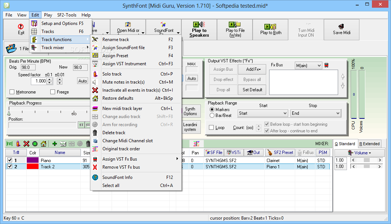Click the Playback Progress slider track
The width and height of the screenshot is (391, 224).
point(48,109)
